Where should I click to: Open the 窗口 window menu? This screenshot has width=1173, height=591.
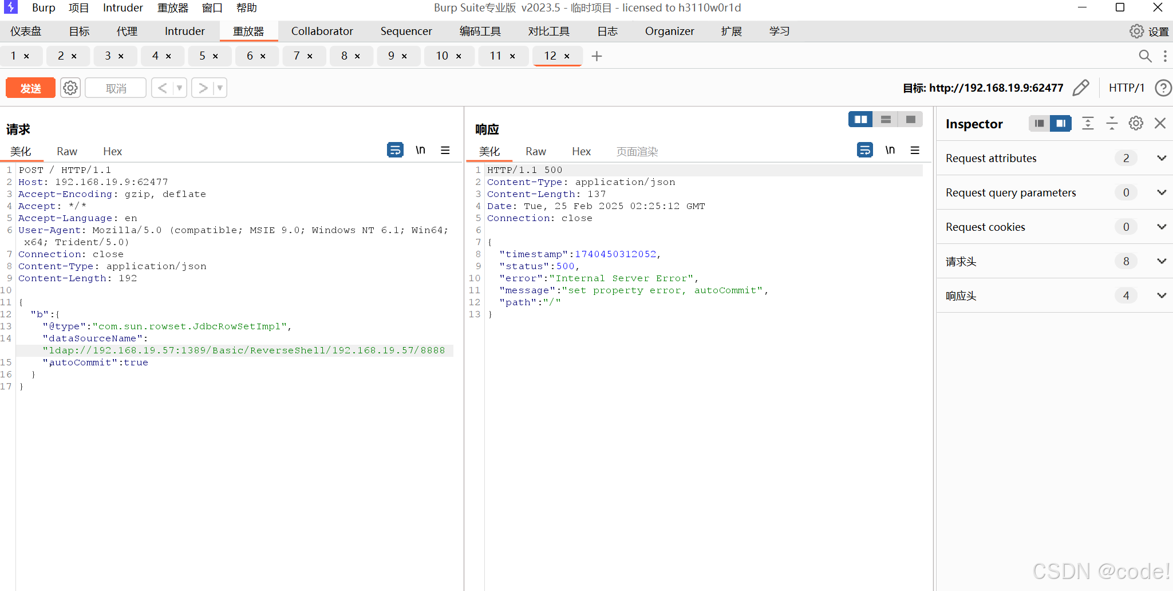[212, 8]
